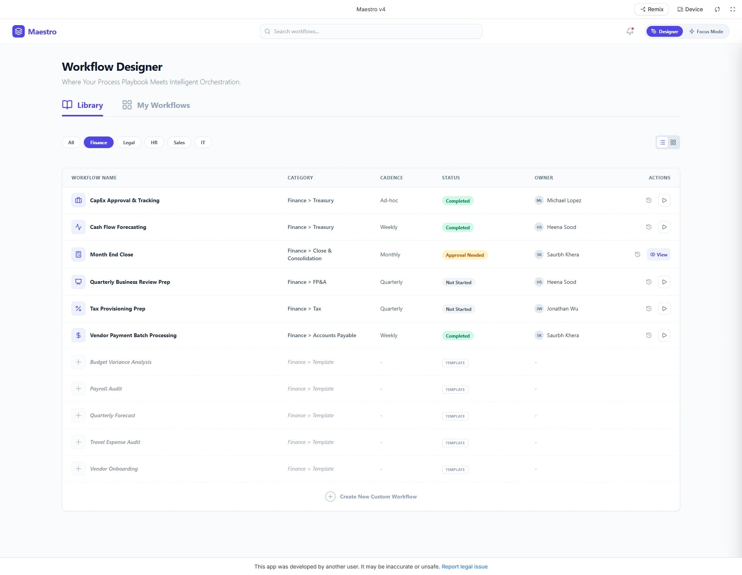Click the notification bell icon
Viewport: 742px width, 575px height.
point(630,31)
